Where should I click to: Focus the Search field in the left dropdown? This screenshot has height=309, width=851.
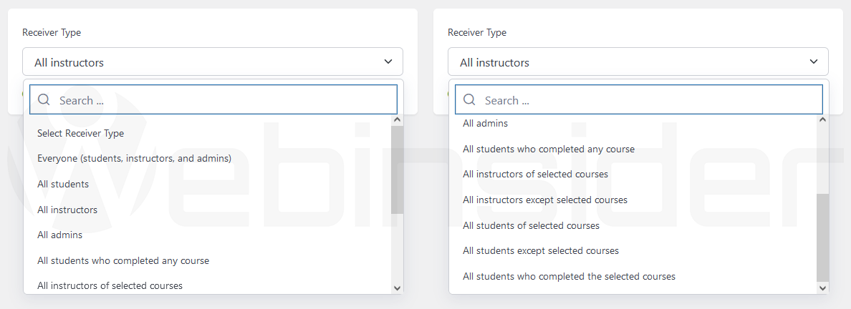(222, 100)
